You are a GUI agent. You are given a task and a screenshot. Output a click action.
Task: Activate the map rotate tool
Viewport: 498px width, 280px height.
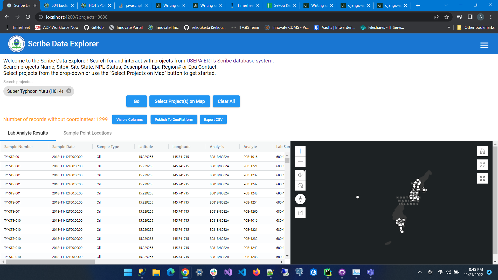[x=300, y=186]
